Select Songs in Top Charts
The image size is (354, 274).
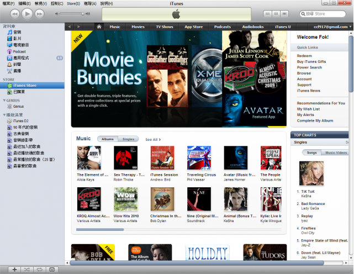point(312,152)
